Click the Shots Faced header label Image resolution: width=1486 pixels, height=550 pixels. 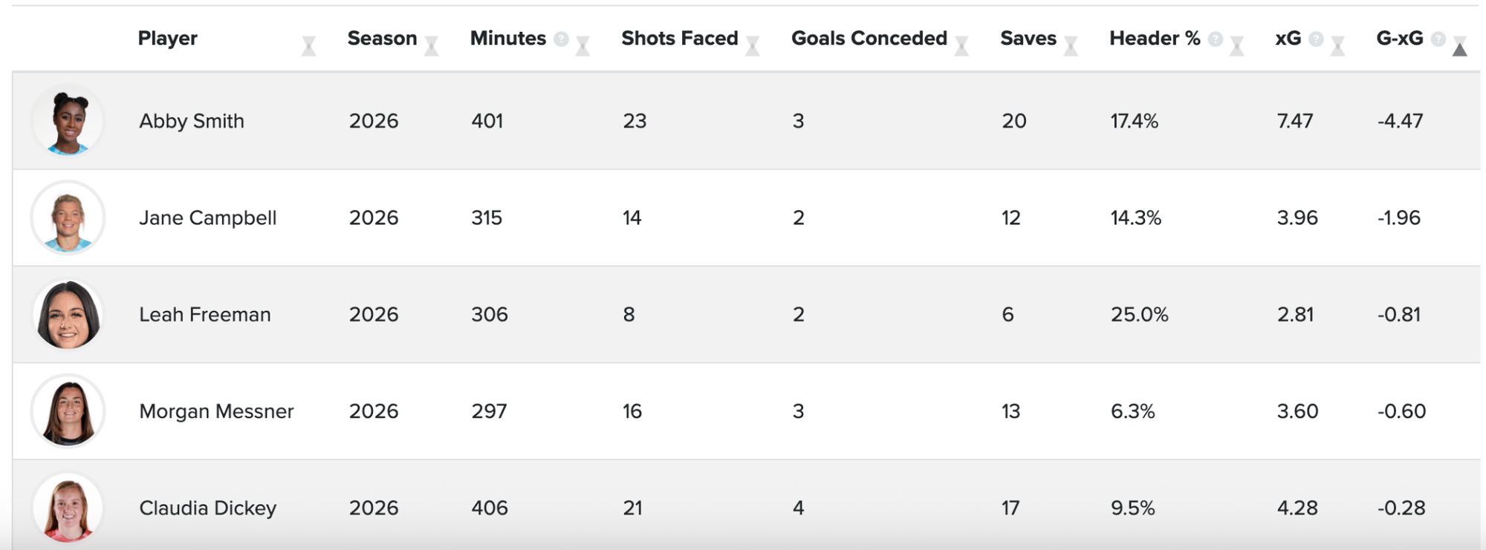(x=679, y=38)
